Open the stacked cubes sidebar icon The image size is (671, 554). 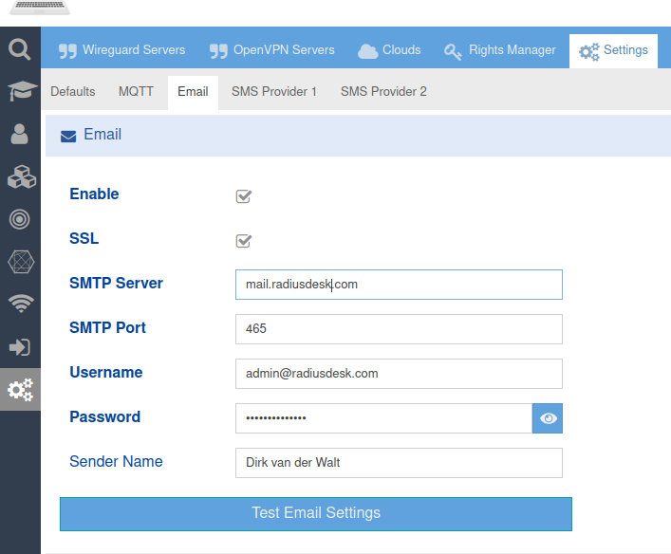pos(20,176)
